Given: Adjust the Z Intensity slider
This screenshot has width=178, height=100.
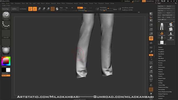Looking at the screenshot, I should coord(86,10).
